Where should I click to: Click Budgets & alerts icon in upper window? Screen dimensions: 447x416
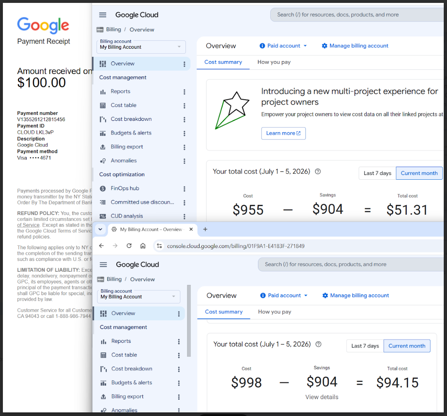pyautogui.click(x=103, y=133)
